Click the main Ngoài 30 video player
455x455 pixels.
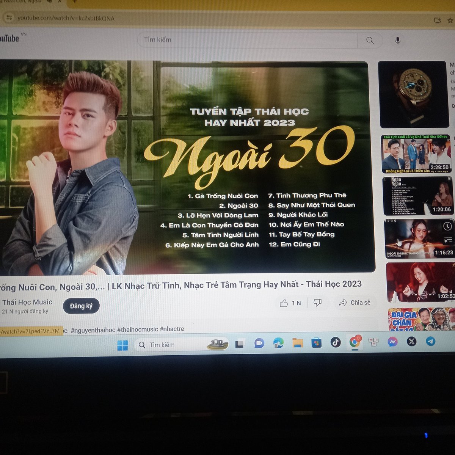tap(186, 167)
